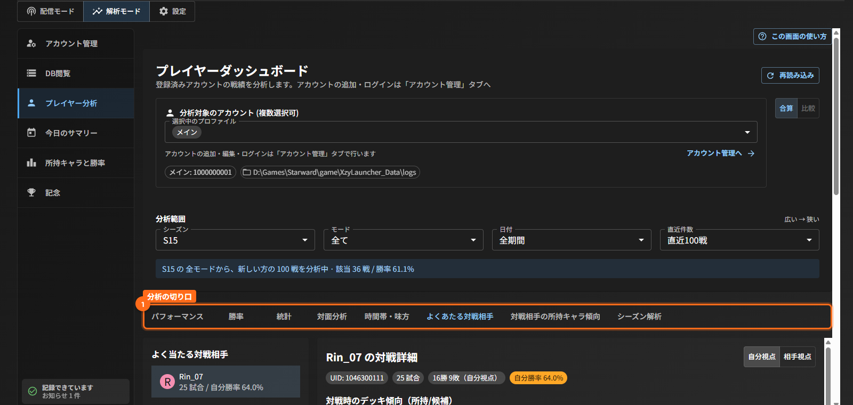The height and width of the screenshot is (405, 853).
Task: Click the question mark help icon
Action: [x=762, y=36]
